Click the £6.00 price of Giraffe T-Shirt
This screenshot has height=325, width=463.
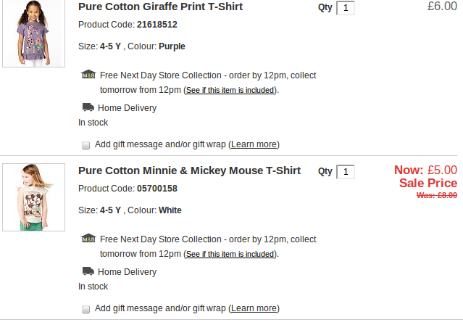point(442,7)
